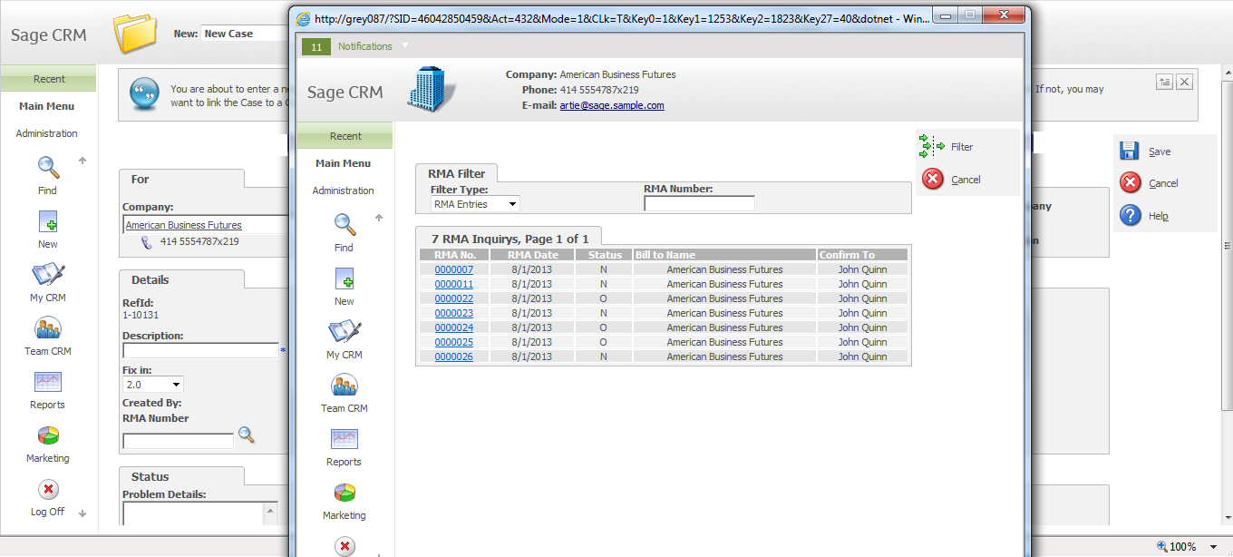Click the red Cancel icon beside Filter
Screen dimensions: 1233x557
pos(933,179)
